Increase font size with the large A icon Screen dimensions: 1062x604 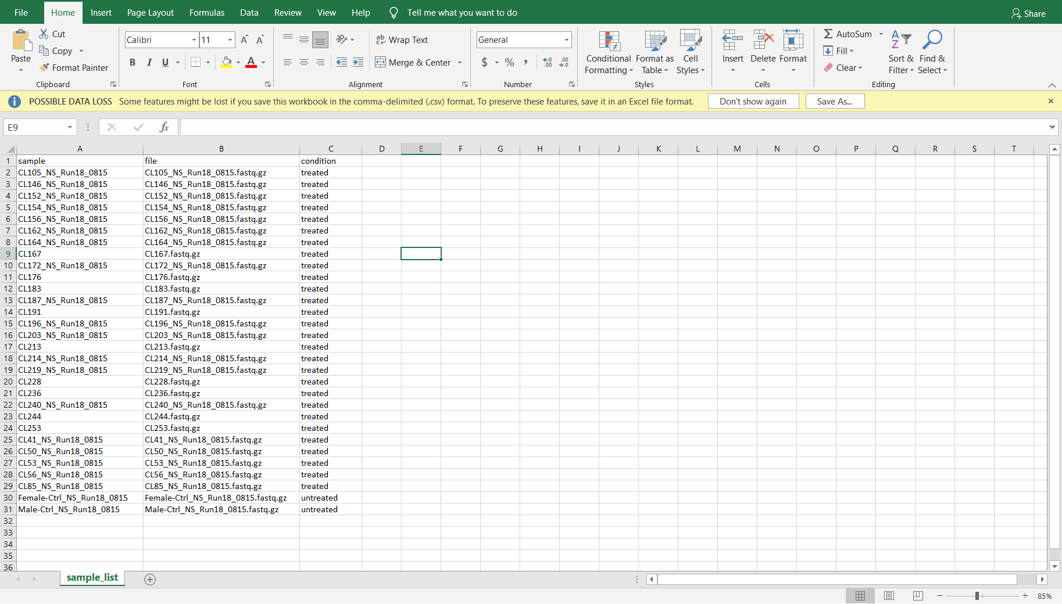tap(245, 39)
